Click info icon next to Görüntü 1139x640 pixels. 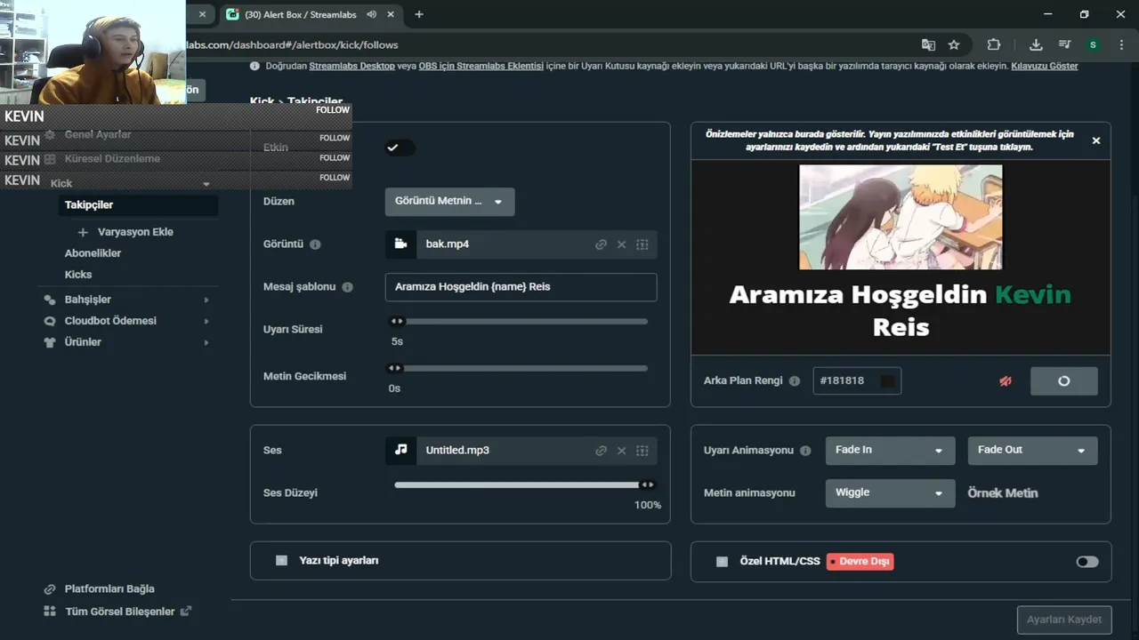(315, 244)
